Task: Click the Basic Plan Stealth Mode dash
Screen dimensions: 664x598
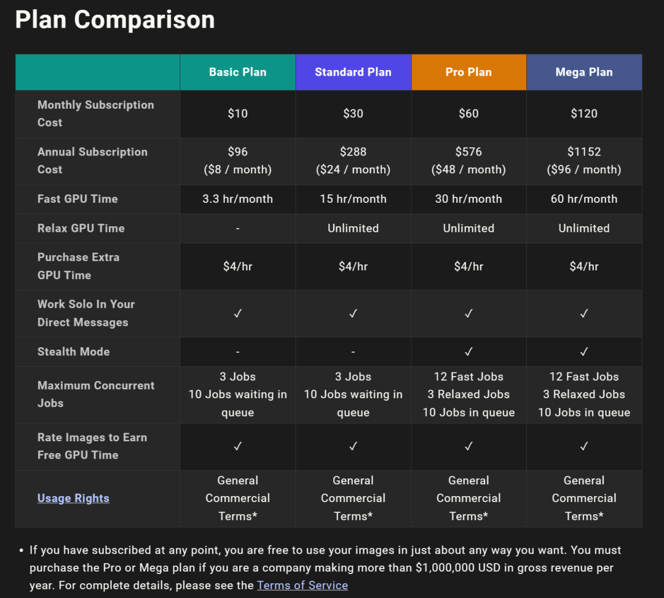Action: [x=237, y=352]
